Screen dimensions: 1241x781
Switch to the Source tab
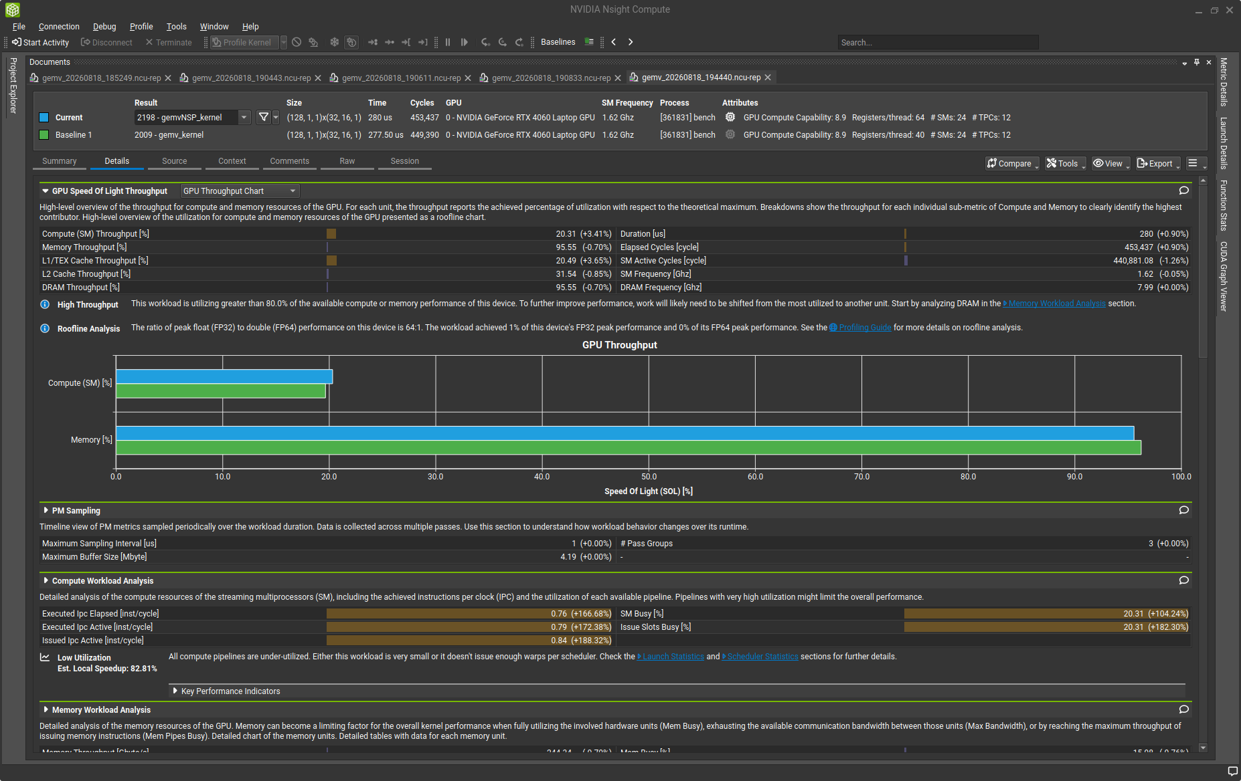click(175, 161)
